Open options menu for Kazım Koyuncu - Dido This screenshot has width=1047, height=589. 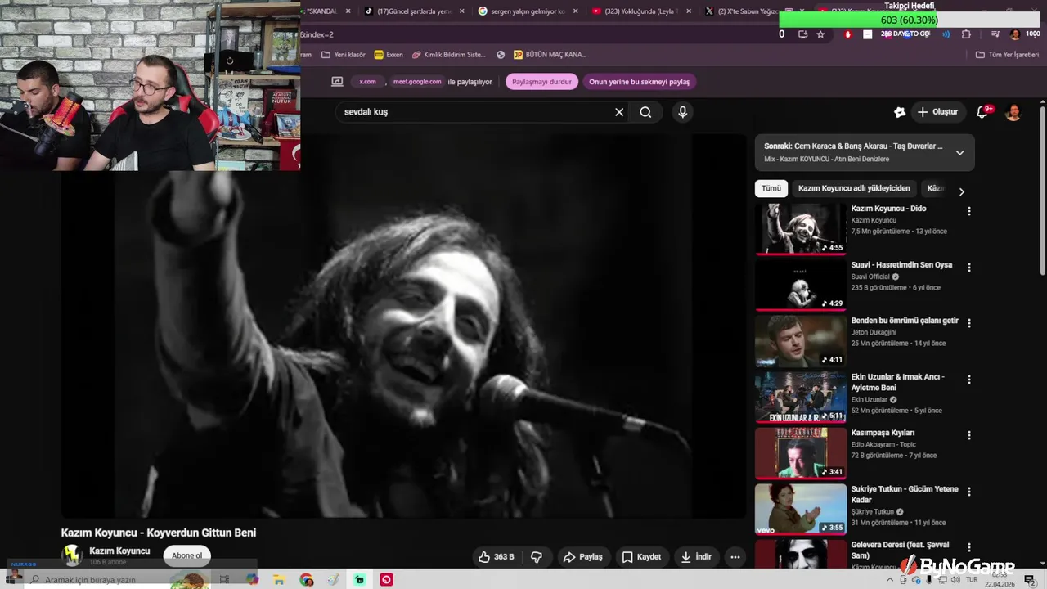(x=969, y=211)
